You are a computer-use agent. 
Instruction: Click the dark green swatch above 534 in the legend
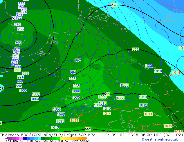[43, 138]
